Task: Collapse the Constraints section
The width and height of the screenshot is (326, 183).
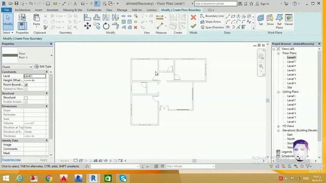Action: 46,72
